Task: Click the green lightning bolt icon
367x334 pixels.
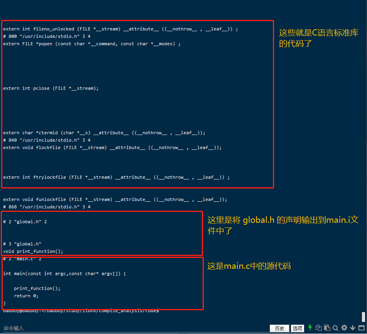Action: coord(310,328)
